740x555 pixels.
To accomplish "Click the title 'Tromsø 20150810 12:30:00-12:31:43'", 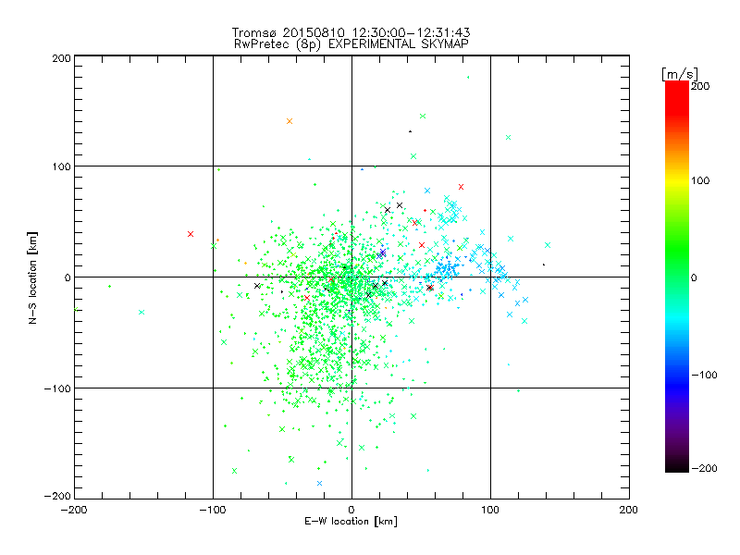I will point(351,32).
